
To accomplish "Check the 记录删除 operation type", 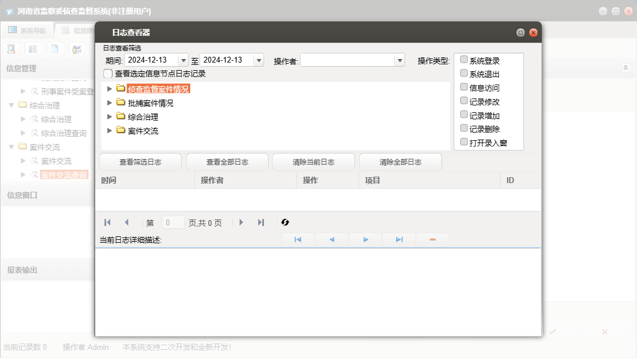I will tap(464, 128).
